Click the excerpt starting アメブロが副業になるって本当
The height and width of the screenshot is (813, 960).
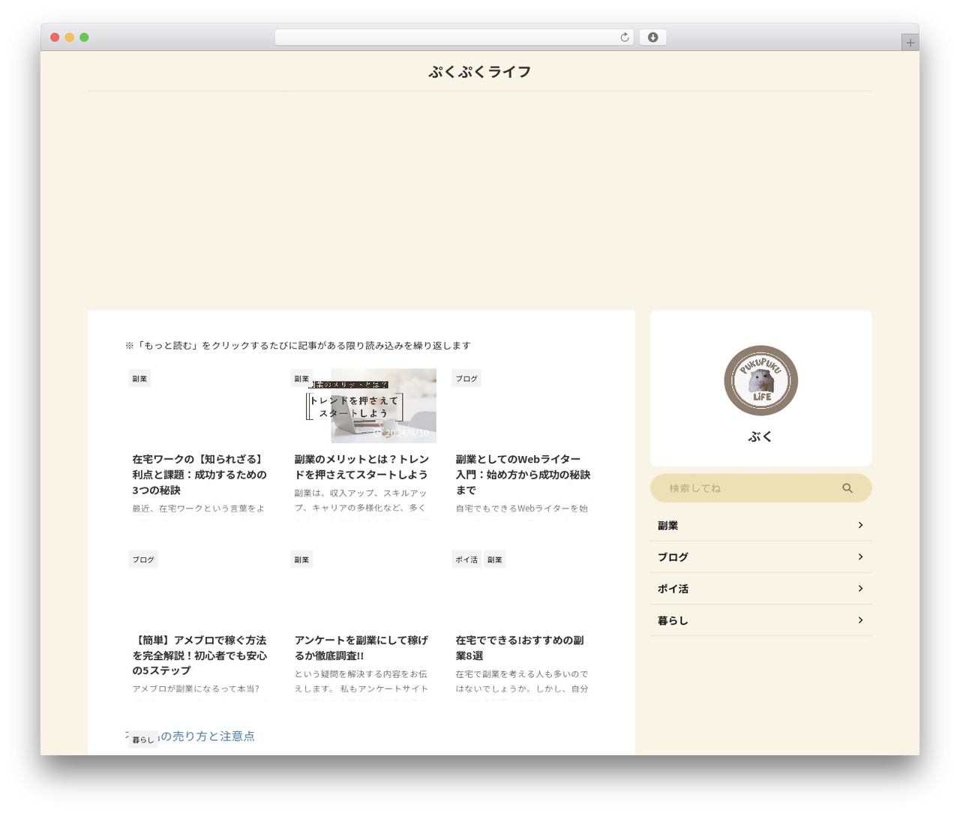tap(196, 688)
